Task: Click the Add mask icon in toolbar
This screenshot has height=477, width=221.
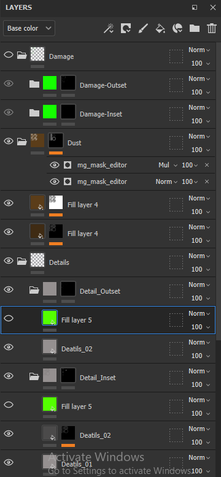Action: [125, 28]
